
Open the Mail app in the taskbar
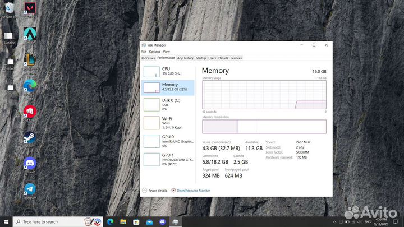point(149,221)
